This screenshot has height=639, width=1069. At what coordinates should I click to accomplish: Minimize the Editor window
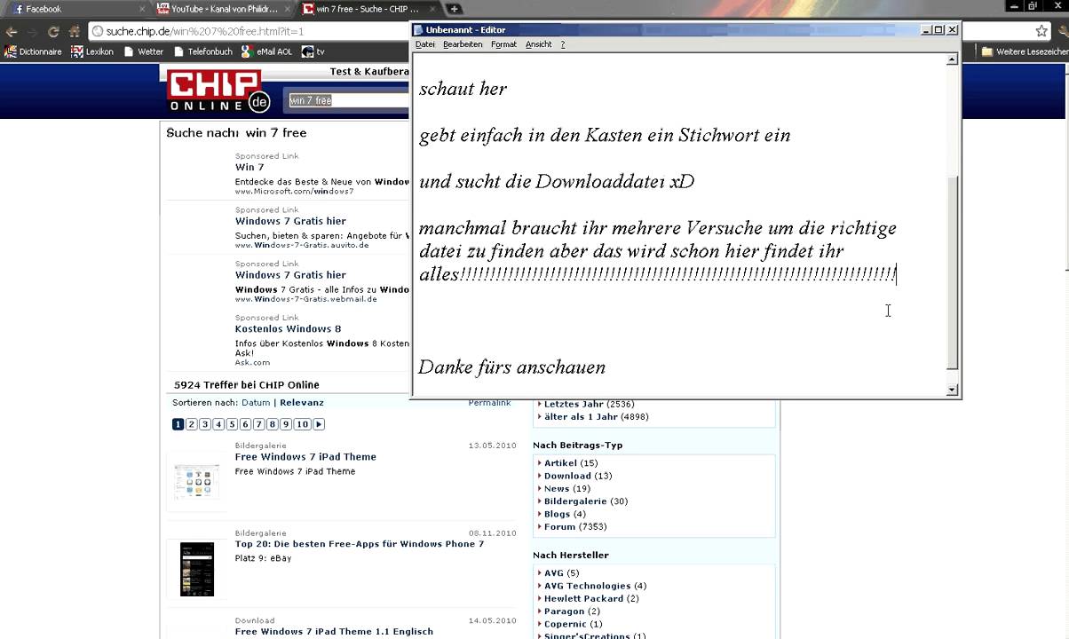pyautogui.click(x=926, y=29)
